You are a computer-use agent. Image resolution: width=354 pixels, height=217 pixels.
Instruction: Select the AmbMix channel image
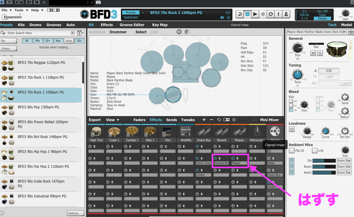point(186,131)
